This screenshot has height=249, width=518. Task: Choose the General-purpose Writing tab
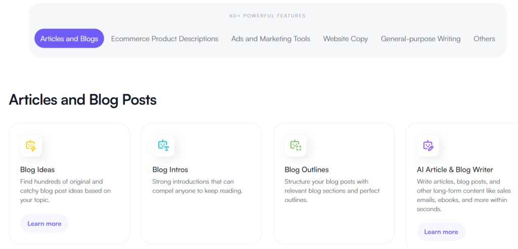coord(420,38)
